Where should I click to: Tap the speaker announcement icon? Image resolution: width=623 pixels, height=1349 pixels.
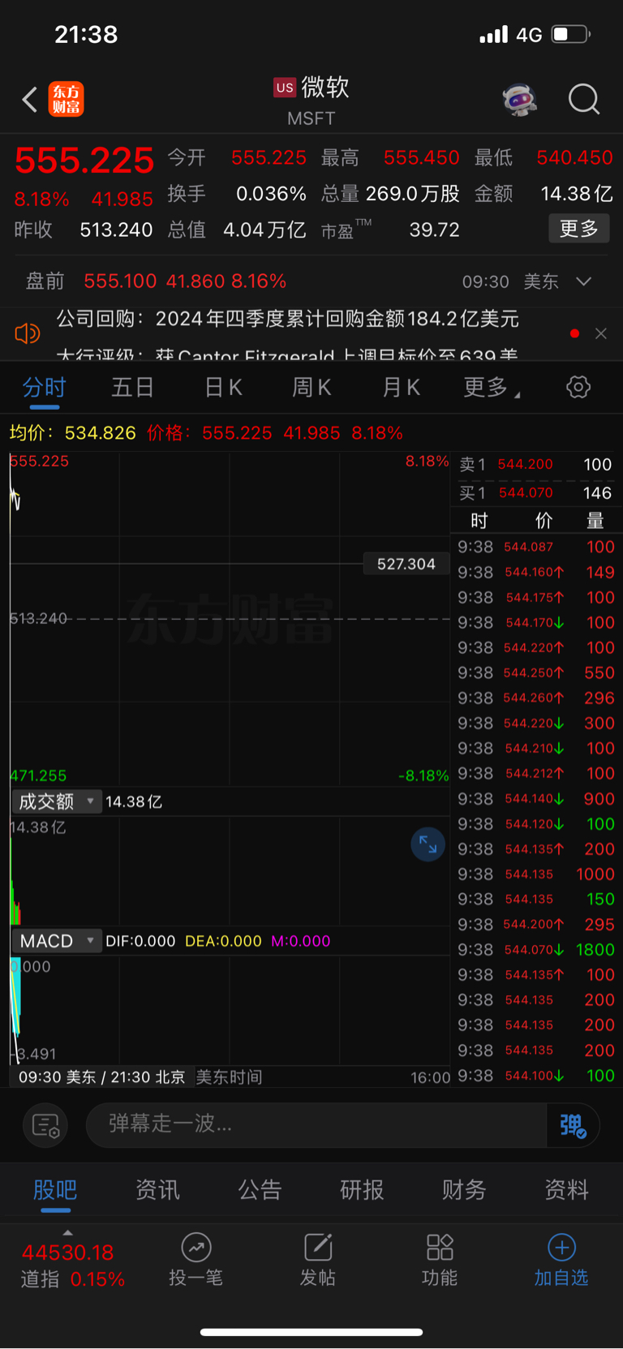(x=28, y=333)
